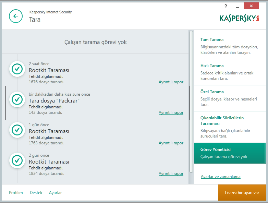The height and width of the screenshot is (203, 268).
Task: Click the "bir dakikadan daha kısa süre önce" timestamp
Action: (59, 94)
